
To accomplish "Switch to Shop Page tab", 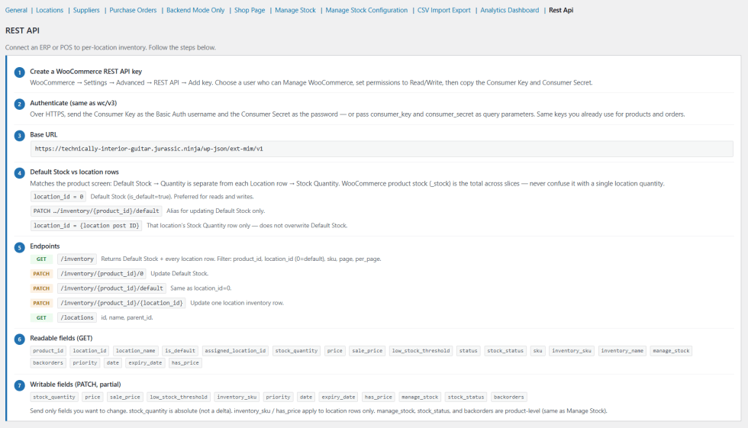I will (250, 10).
